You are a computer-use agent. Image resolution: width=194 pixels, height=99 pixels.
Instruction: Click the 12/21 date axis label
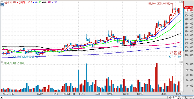(x=56, y=94)
